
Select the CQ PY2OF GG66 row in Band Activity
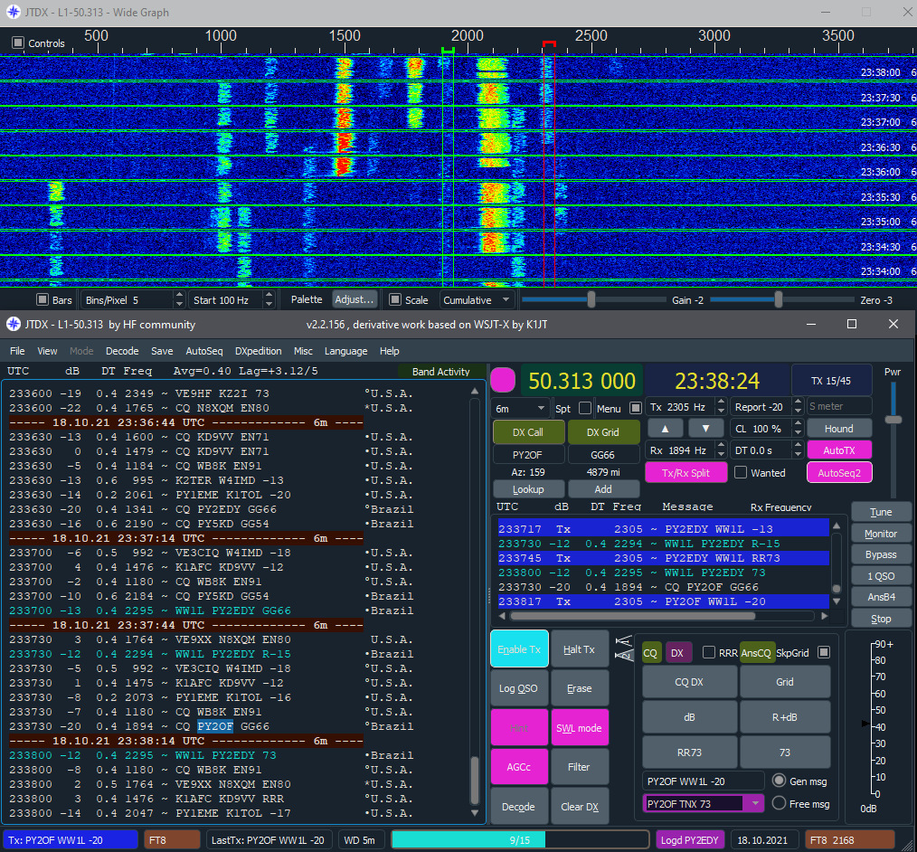point(213,726)
